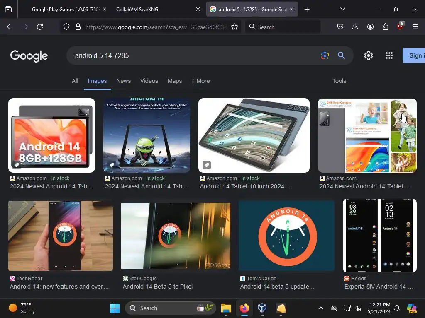This screenshot has height=318, width=425.
Task: Open Copilot preview icon in taskbar
Action: 412,308
